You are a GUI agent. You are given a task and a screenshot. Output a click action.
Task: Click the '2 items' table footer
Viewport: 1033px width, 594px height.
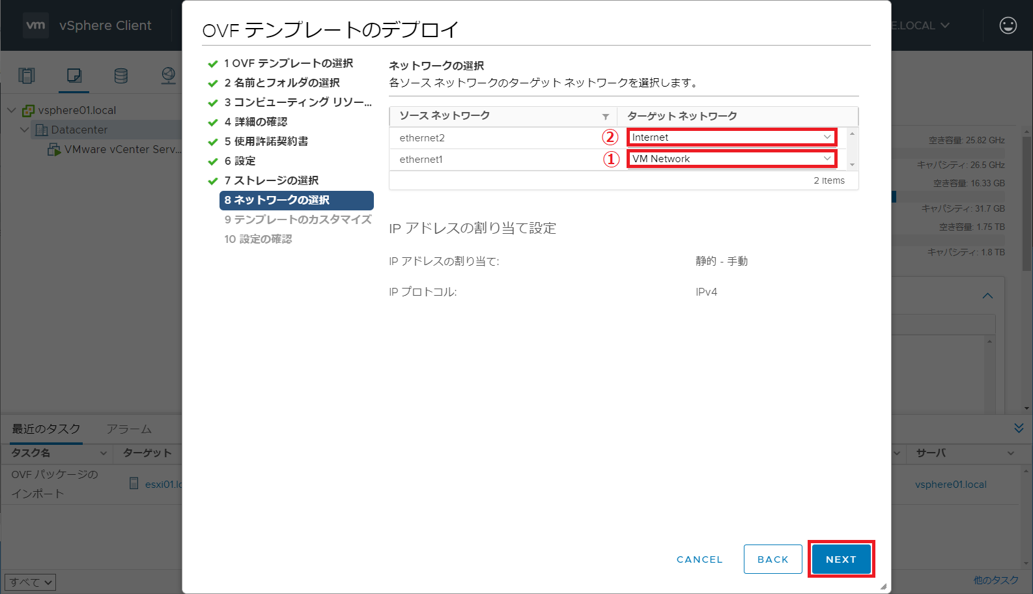(828, 180)
